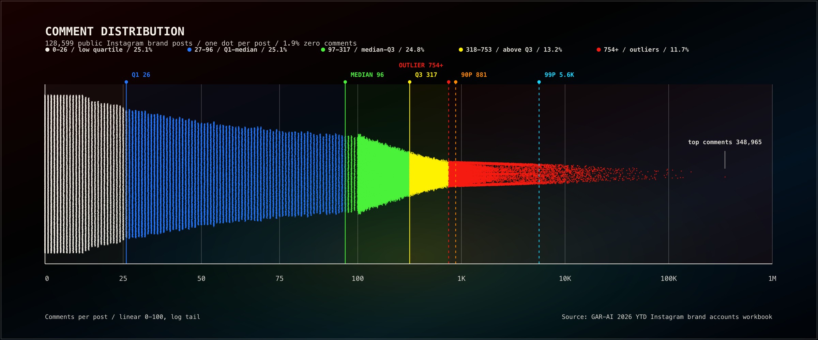Image resolution: width=818 pixels, height=340 pixels.
Task: Click the white 0–26 low quartile legend dot
Action: (x=47, y=50)
